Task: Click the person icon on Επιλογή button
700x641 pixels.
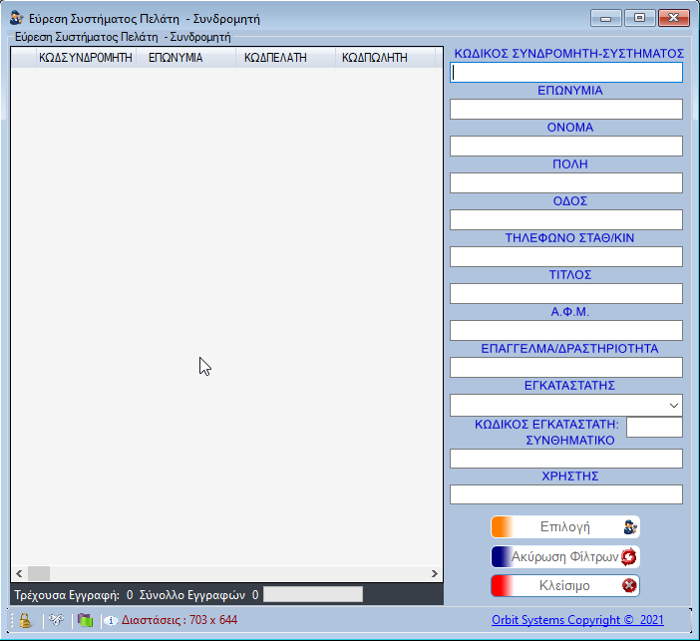Action: [x=629, y=527]
